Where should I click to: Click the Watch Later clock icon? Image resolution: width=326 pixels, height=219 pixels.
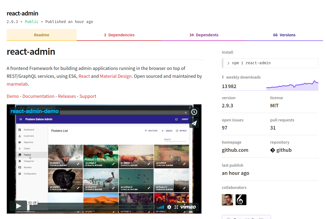click(194, 112)
